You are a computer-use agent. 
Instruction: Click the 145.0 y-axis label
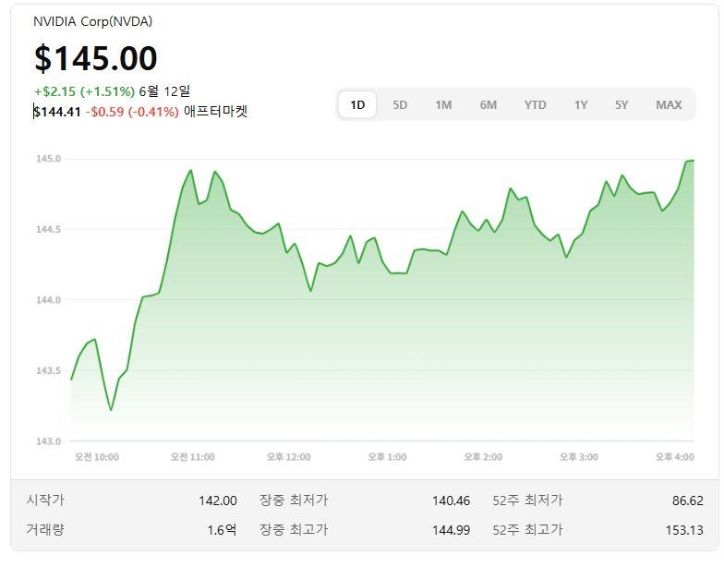[48, 159]
